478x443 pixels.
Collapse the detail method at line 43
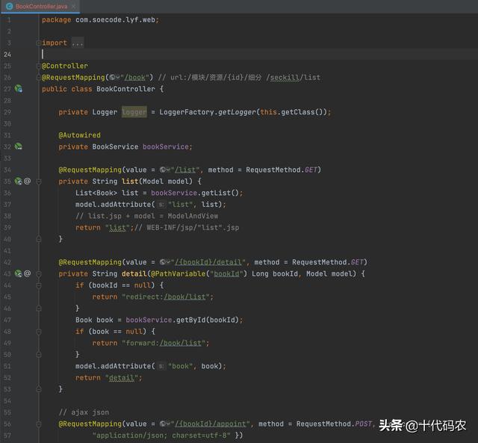click(39, 274)
